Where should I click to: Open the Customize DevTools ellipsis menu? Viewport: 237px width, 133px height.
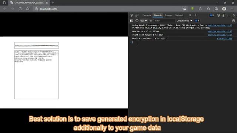(x=229, y=15)
